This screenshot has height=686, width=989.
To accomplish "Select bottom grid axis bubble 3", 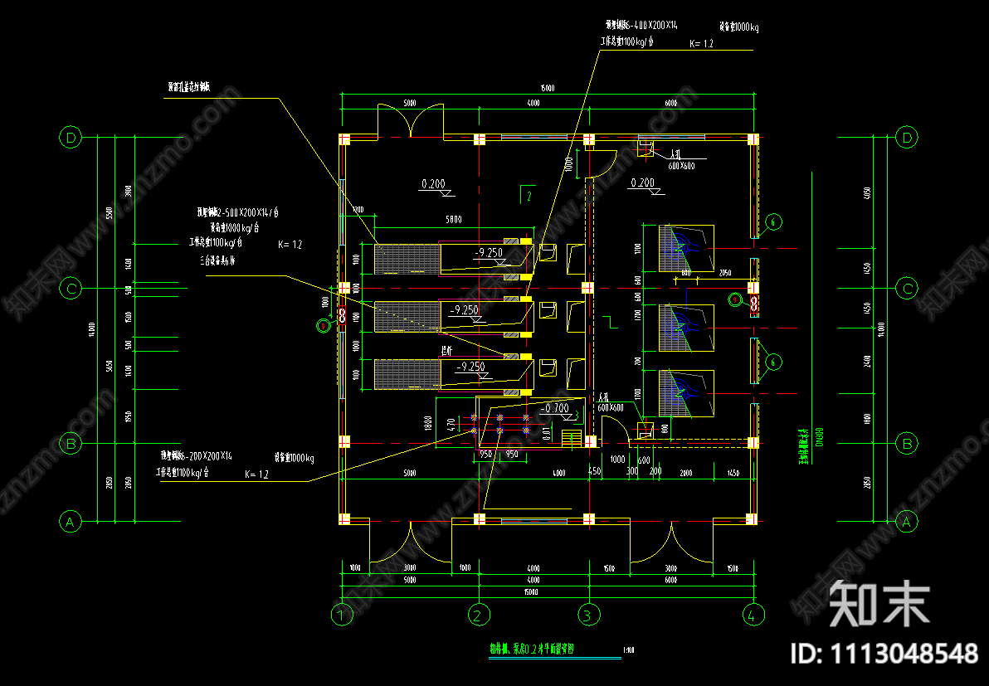I will 587,615.
